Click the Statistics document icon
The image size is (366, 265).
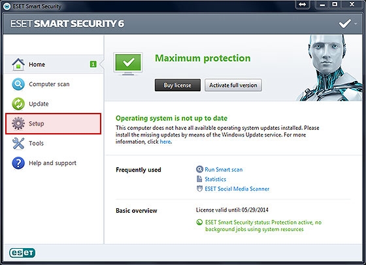point(199,179)
